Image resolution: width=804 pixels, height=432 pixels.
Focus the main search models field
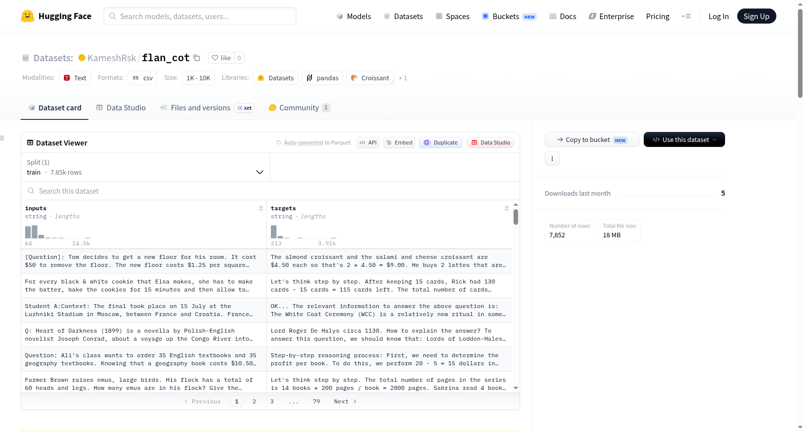[x=200, y=16]
